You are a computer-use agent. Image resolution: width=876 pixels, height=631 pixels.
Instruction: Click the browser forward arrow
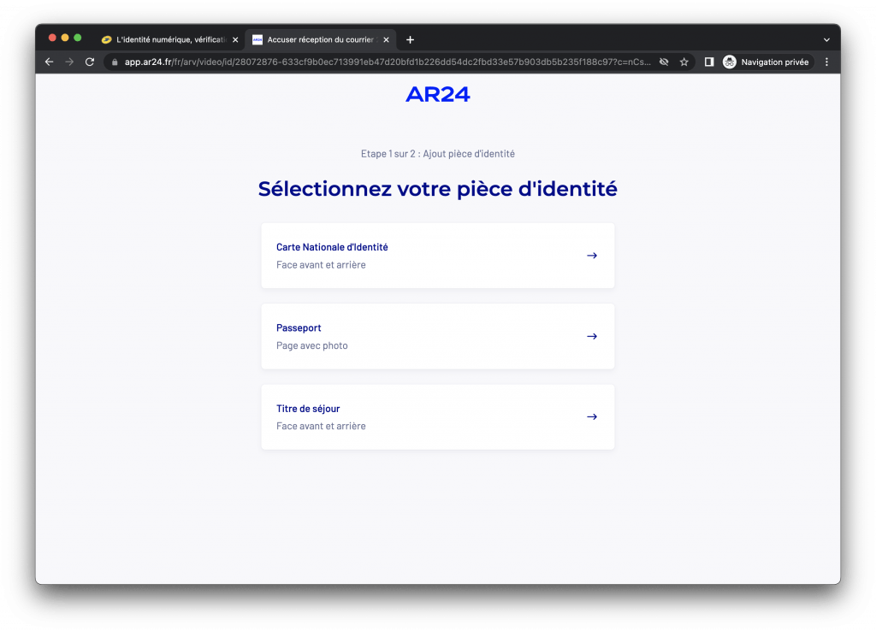pos(69,62)
